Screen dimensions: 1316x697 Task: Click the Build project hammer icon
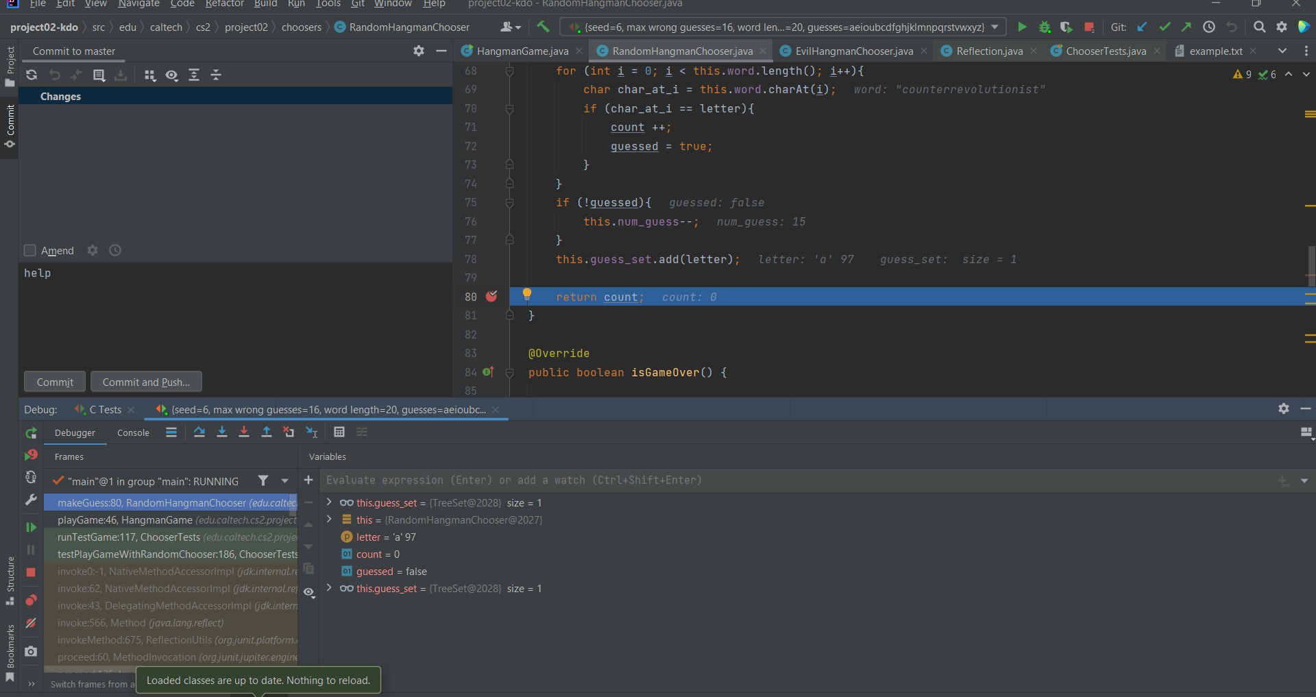543,27
